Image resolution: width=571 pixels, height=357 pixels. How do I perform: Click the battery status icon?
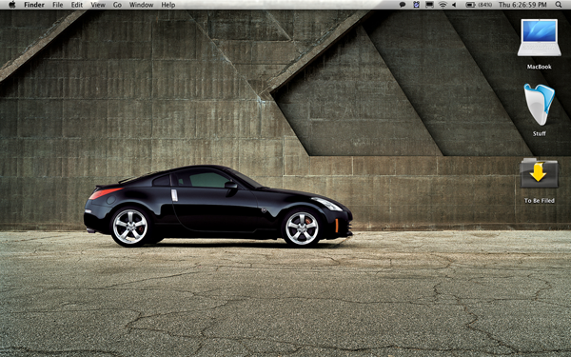470,5
